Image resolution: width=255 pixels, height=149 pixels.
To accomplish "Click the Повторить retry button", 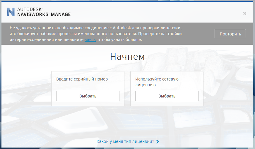I will (230, 34).
